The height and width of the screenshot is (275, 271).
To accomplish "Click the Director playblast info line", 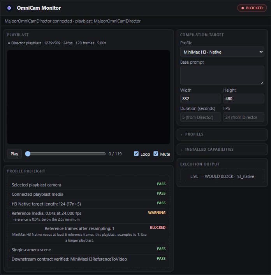I will click(57, 43).
